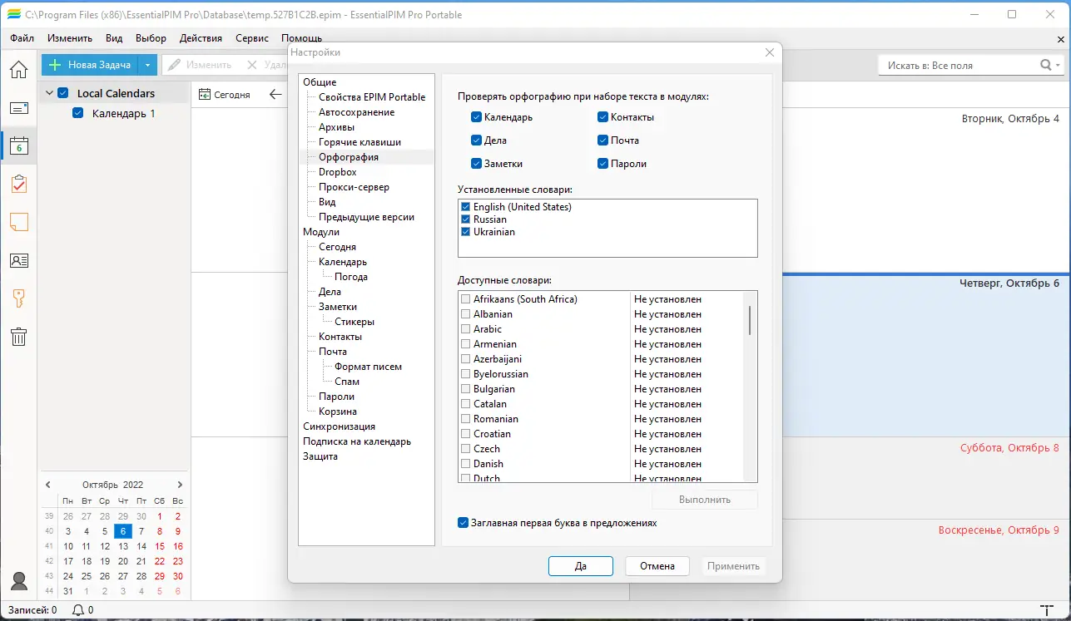Uncheck the Контакты spell-check checkbox

coord(603,117)
